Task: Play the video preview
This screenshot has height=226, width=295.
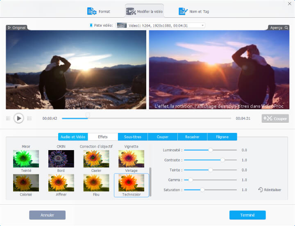Action: (18, 118)
